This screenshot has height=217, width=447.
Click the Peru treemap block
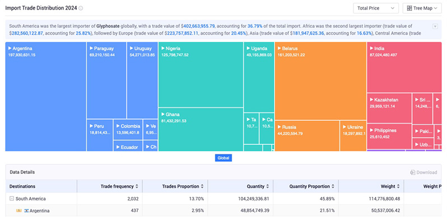pos(100,135)
